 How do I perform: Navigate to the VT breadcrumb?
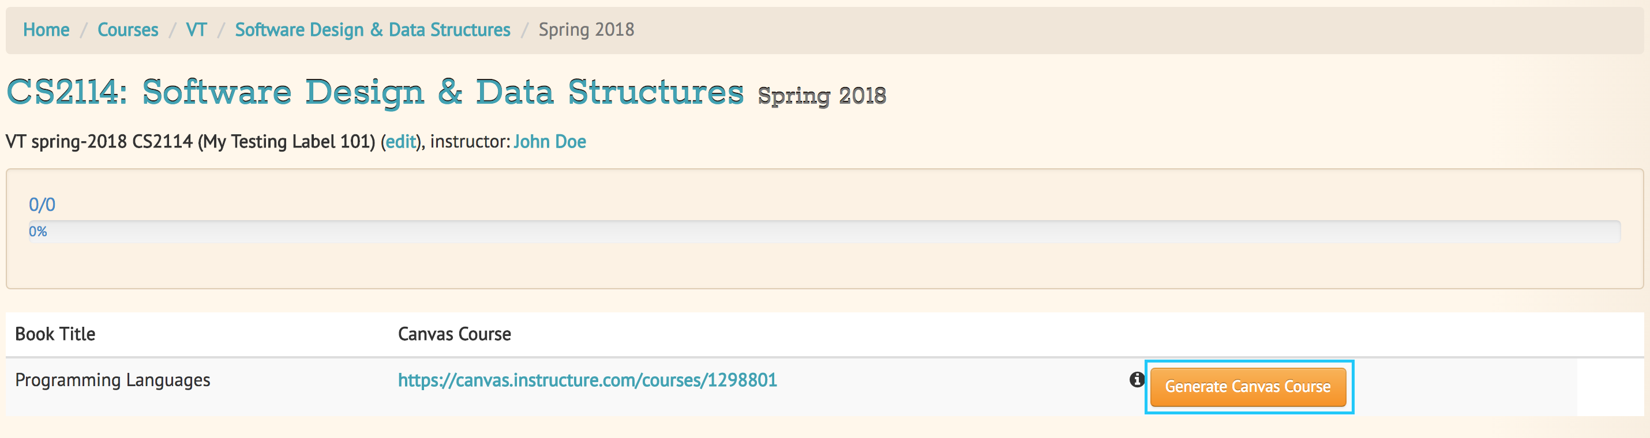point(196,29)
